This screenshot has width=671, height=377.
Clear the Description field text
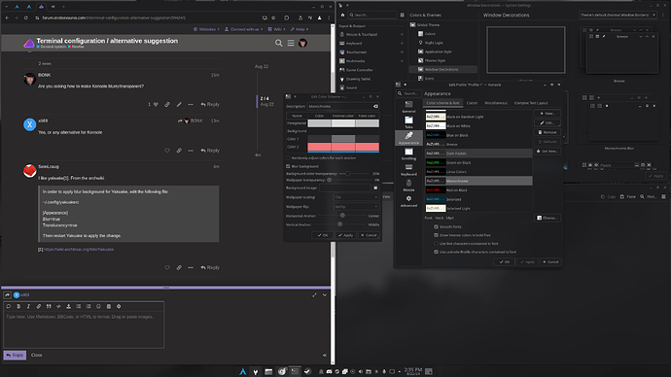(375, 107)
